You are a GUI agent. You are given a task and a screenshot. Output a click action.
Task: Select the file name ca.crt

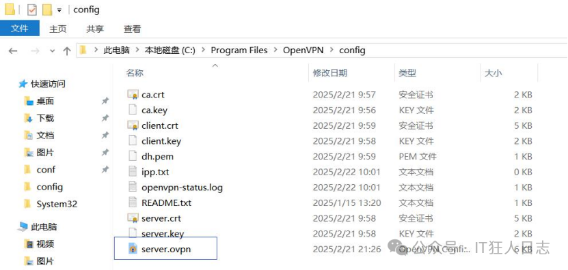[x=153, y=95]
